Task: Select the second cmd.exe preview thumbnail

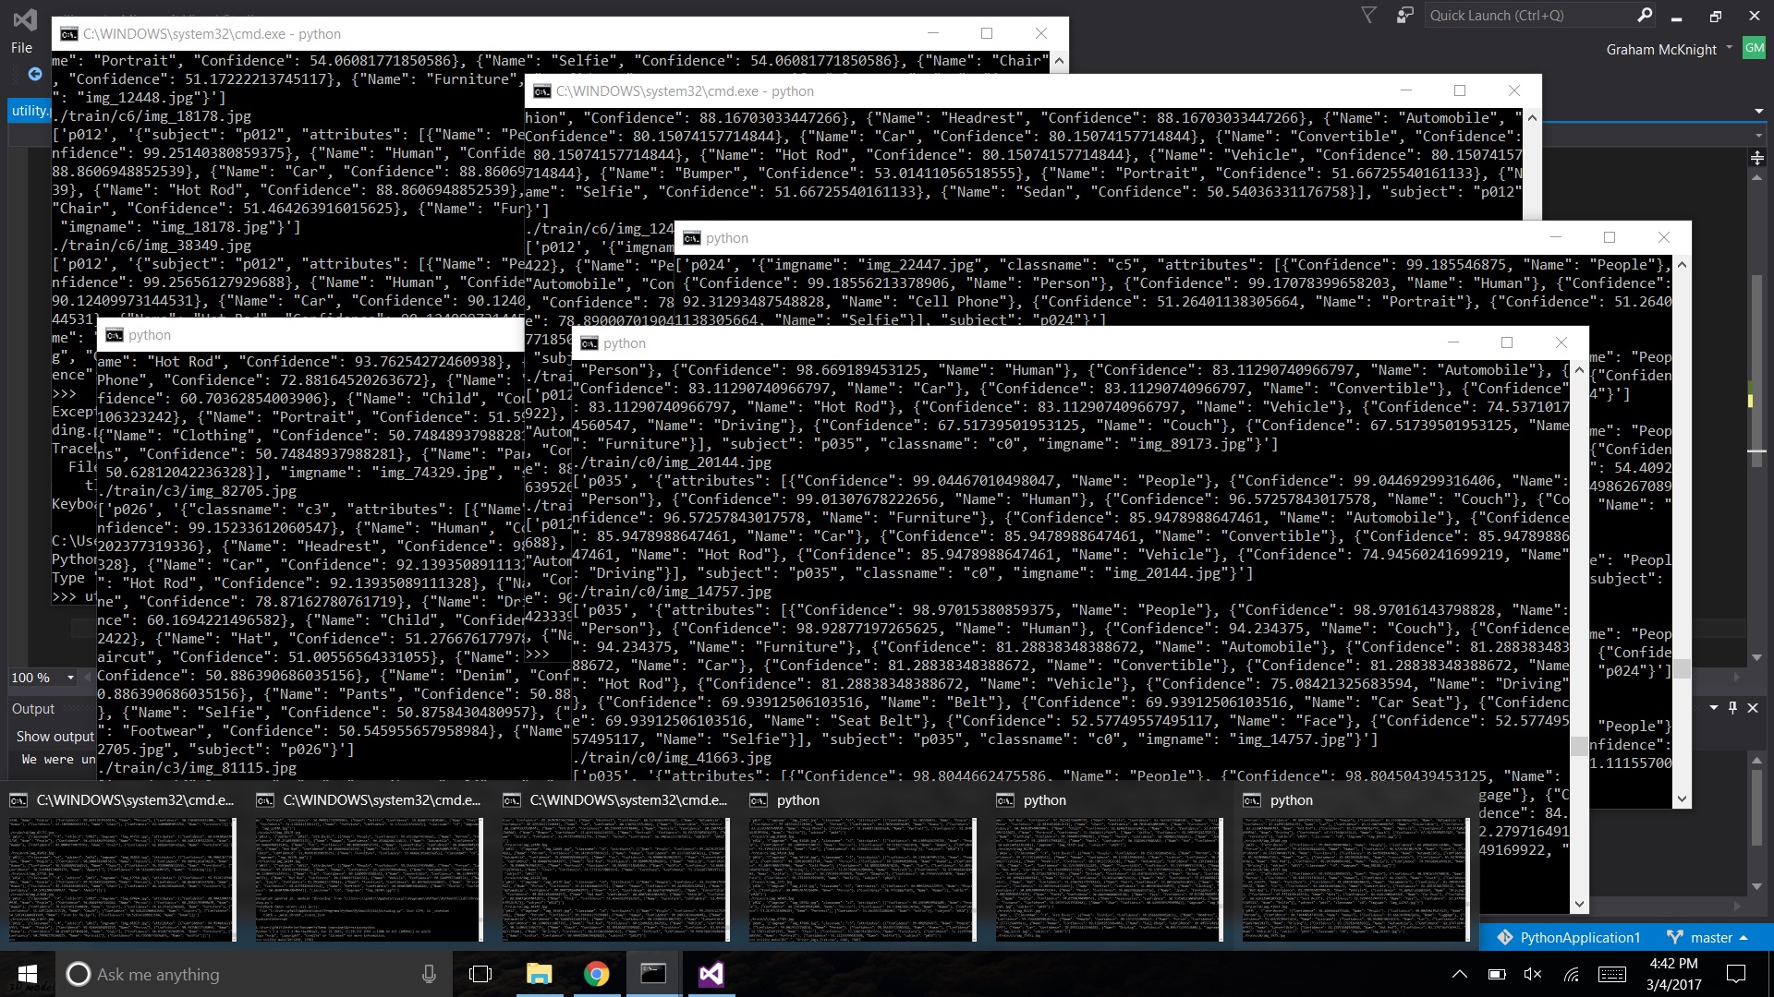Action: click(x=370, y=879)
